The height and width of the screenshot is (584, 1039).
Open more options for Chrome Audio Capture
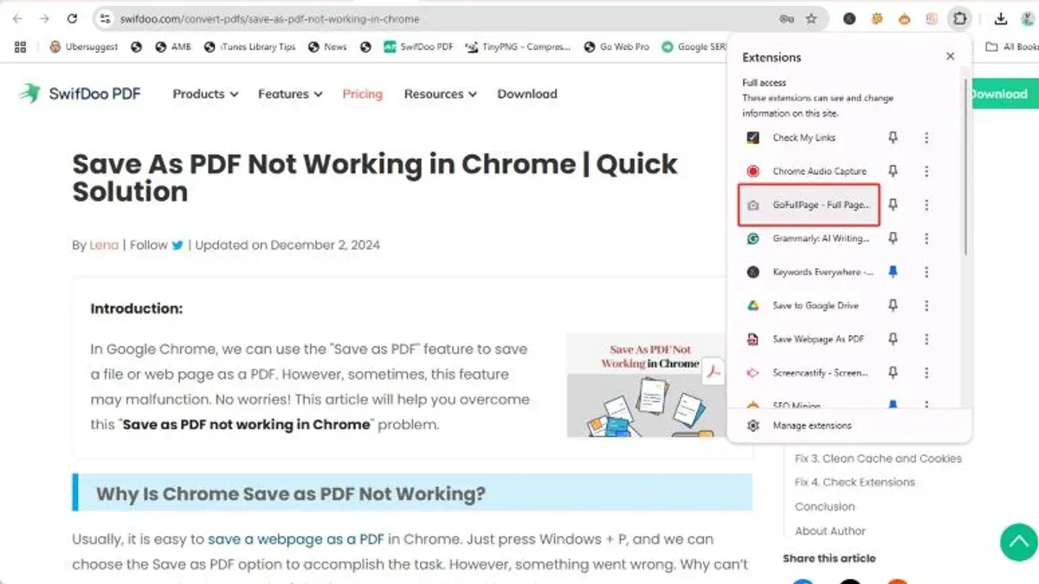click(926, 171)
